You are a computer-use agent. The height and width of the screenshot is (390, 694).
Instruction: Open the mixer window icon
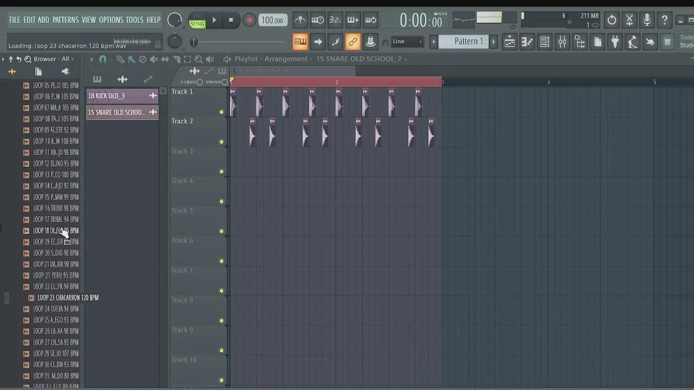point(562,42)
